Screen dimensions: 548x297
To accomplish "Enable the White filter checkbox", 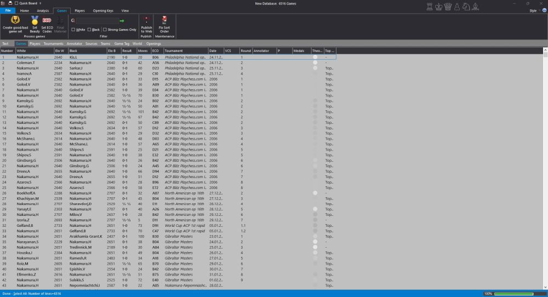I will (x=73, y=30).
